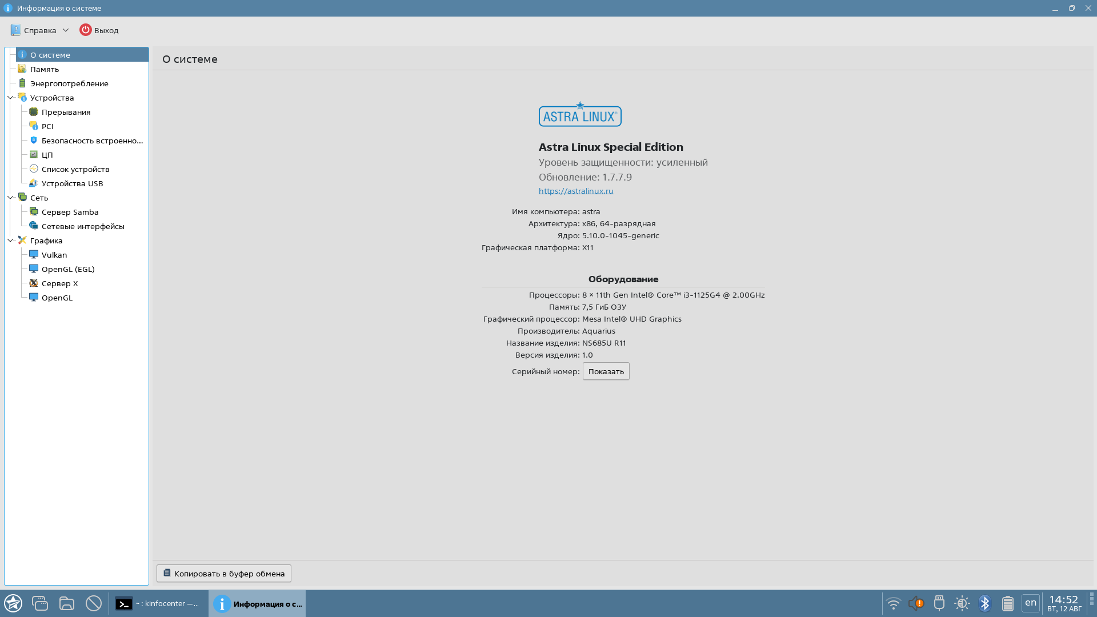Switch keyboard layout via en indicator

point(1030,603)
